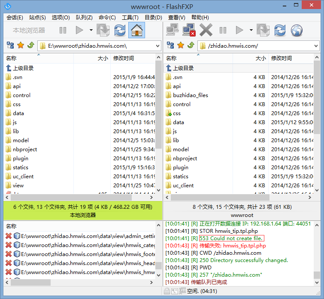324x299 pixels.
Task: Expand the remote path dropdown
Action: 316,46
